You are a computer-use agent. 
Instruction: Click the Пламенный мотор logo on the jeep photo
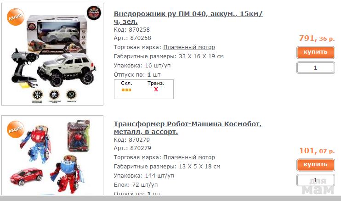94,13
